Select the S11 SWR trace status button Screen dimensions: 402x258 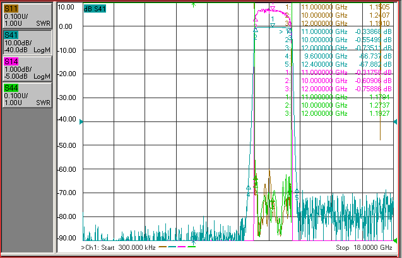tap(27, 16)
